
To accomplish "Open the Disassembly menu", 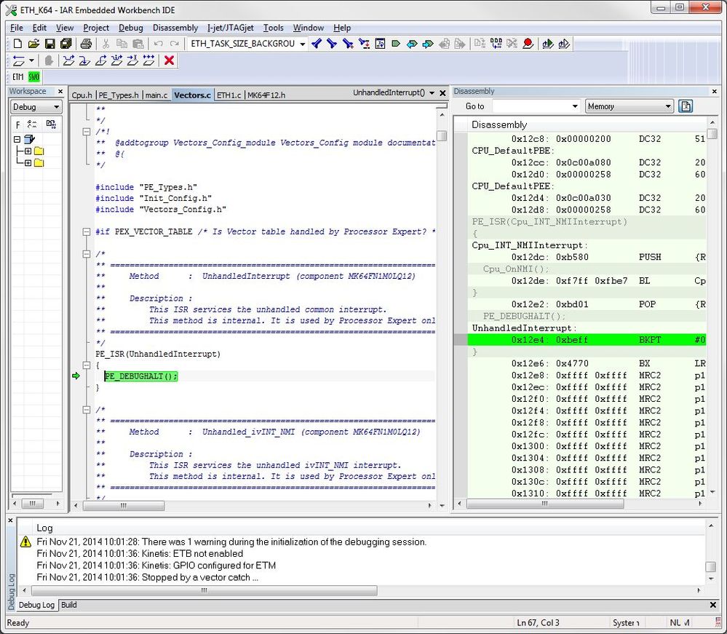I will click(175, 28).
